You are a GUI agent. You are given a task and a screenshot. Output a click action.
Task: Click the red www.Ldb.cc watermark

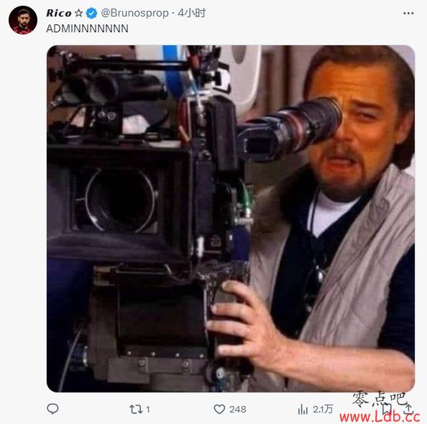point(380,418)
